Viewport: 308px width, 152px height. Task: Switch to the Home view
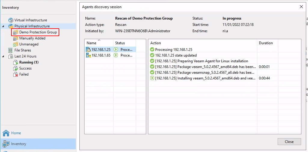coord(38,133)
